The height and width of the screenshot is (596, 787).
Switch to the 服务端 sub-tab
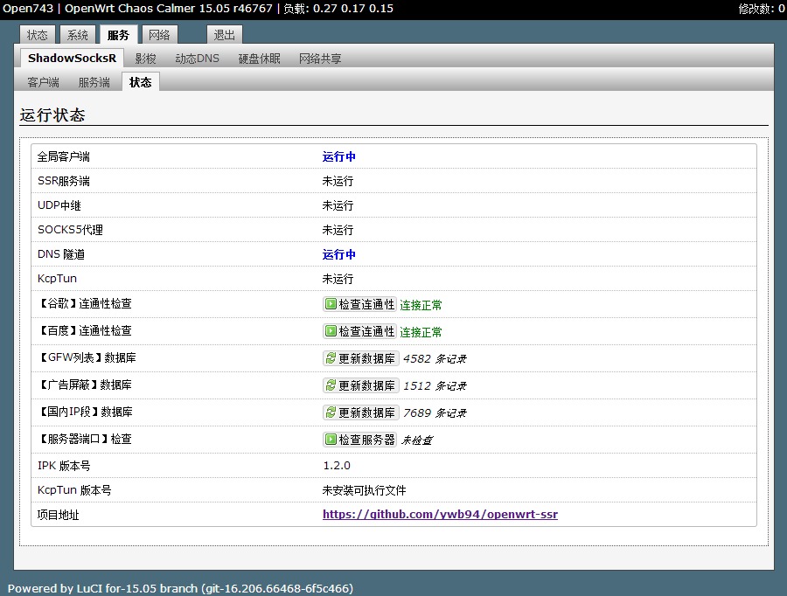pyautogui.click(x=94, y=82)
